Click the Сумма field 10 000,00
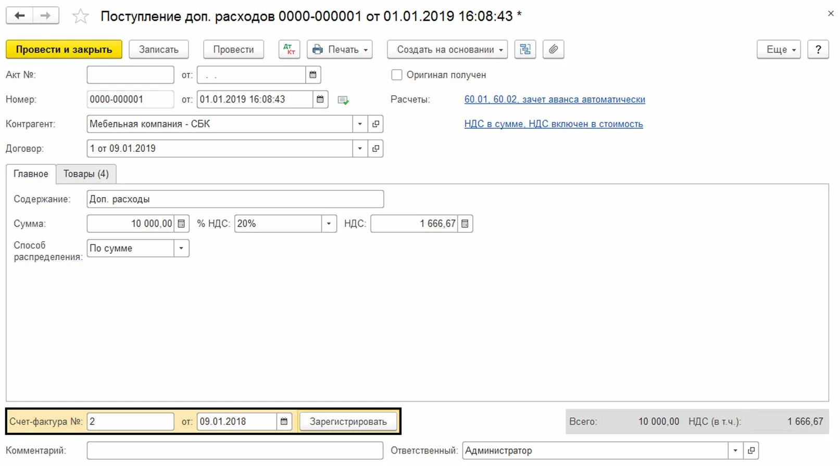Image resolution: width=840 pixels, height=466 pixels. (130, 224)
